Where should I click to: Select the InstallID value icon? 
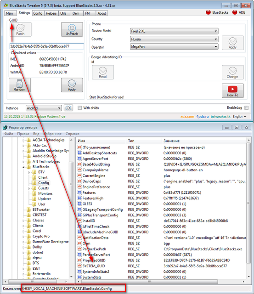tap(79, 220)
